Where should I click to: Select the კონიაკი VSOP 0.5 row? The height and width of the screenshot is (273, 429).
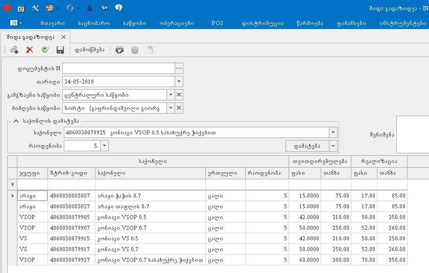212,217
